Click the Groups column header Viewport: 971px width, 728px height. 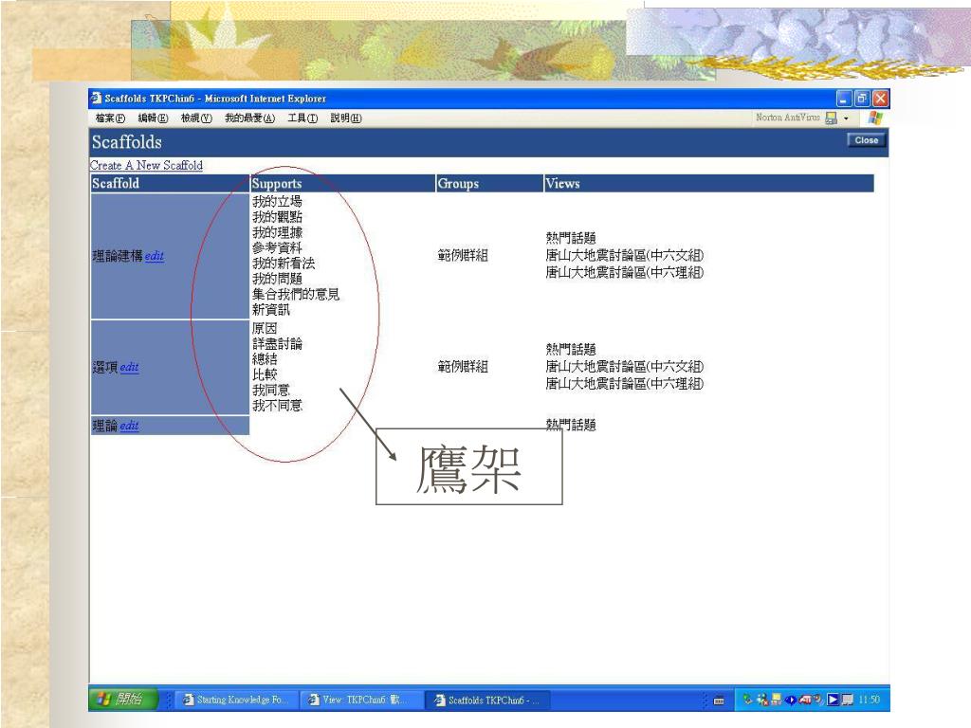[489, 183]
